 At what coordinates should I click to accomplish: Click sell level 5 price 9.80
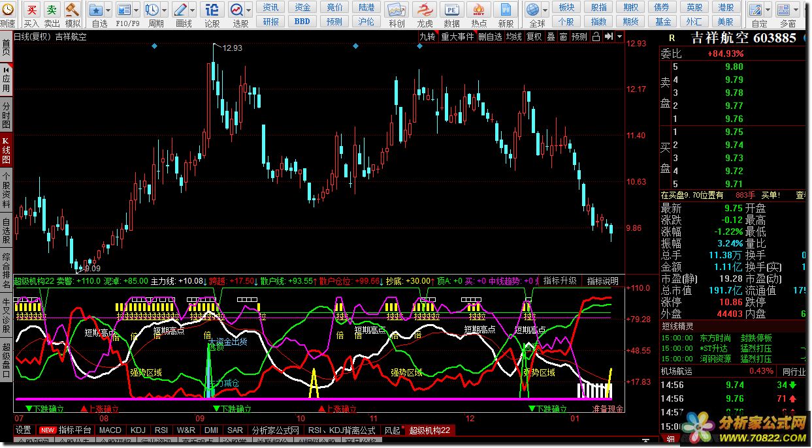(x=734, y=67)
